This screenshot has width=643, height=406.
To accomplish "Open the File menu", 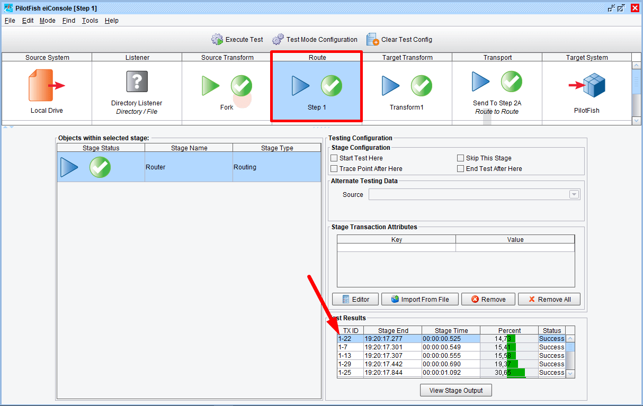I will [x=10, y=21].
